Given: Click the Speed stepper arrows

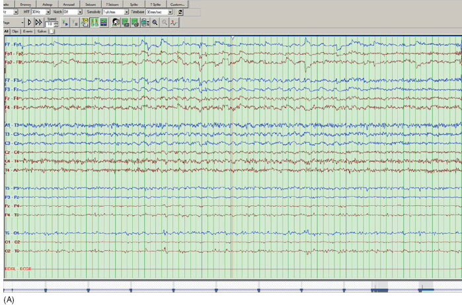Looking at the screenshot, I should (56, 24).
